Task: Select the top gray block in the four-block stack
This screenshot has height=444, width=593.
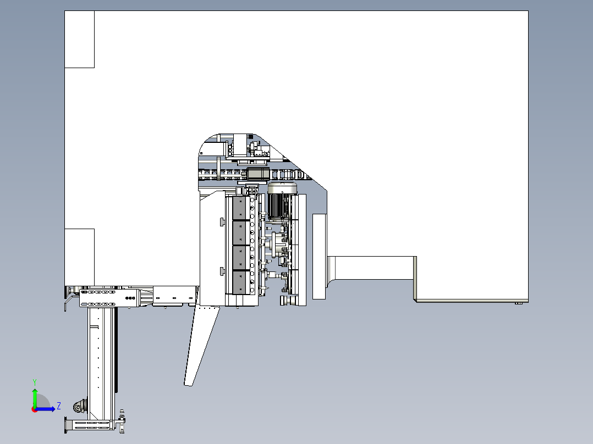Action: click(239, 208)
